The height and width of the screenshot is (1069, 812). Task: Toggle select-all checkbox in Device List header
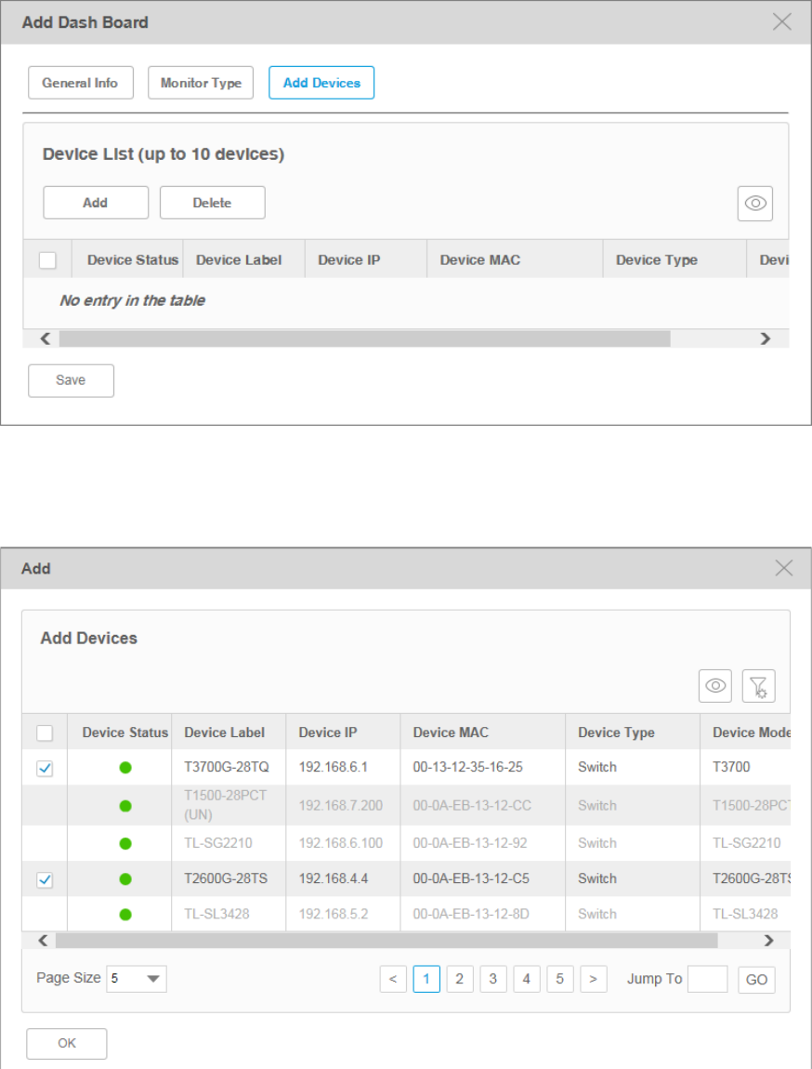click(48, 260)
